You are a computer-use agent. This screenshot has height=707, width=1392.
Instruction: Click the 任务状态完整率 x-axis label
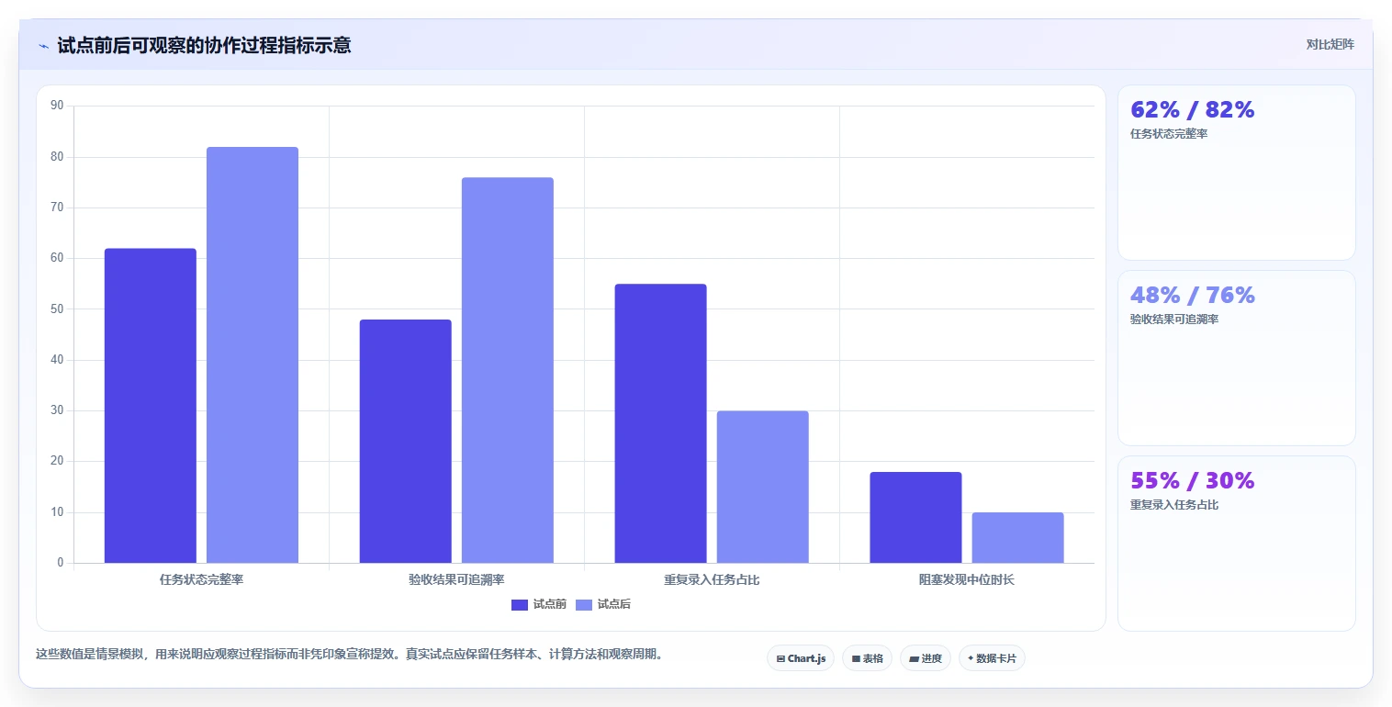click(201, 580)
